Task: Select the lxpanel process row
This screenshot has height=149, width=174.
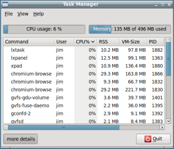Action: tap(84, 58)
